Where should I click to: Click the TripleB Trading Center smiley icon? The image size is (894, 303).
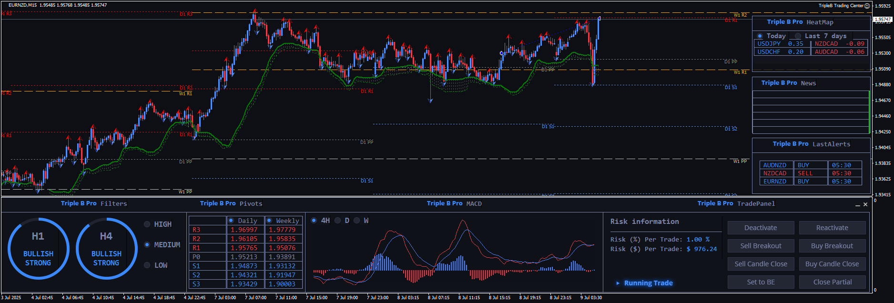(867, 6)
